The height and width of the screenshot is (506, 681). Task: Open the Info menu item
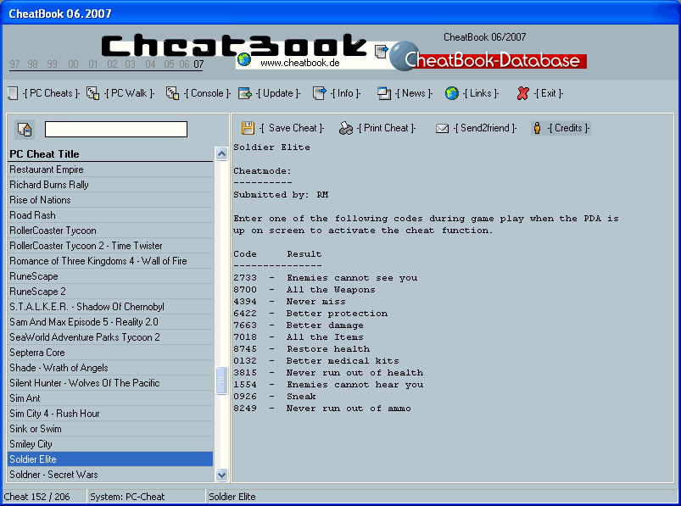tap(346, 93)
